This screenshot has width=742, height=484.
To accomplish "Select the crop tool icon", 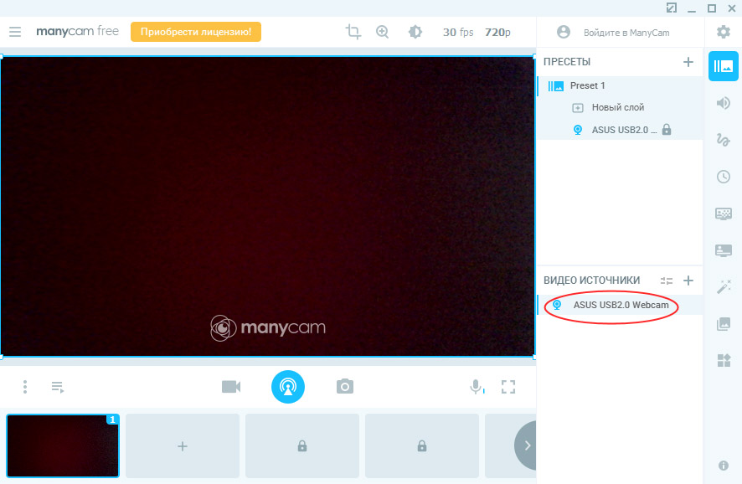I will click(x=353, y=32).
